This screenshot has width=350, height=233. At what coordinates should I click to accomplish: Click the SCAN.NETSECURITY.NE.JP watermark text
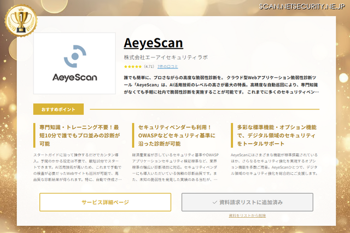[x=303, y=6]
